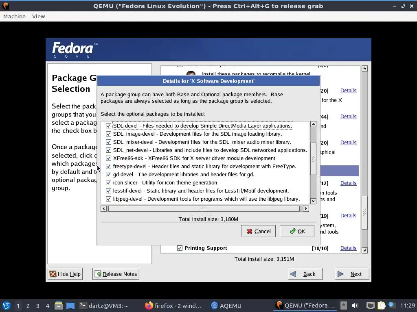Viewport: 417px width, 312px height.
Task: Toggle the freetype-devel checkbox
Action: pyautogui.click(x=108, y=166)
